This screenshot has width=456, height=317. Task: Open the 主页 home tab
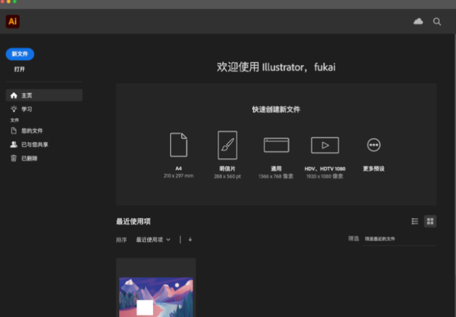pos(44,95)
